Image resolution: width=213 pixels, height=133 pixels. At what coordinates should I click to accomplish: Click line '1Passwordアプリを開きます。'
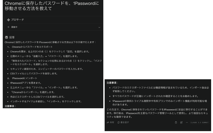(x=26, y=83)
